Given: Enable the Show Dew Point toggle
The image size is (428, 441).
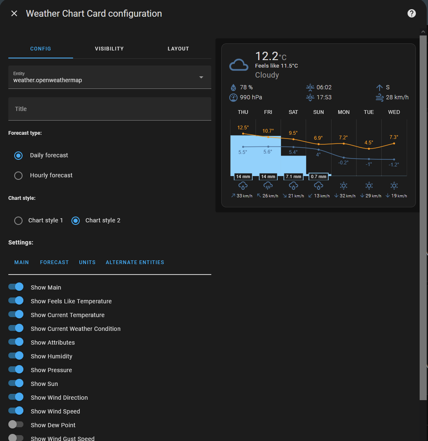Looking at the screenshot, I should point(16,425).
